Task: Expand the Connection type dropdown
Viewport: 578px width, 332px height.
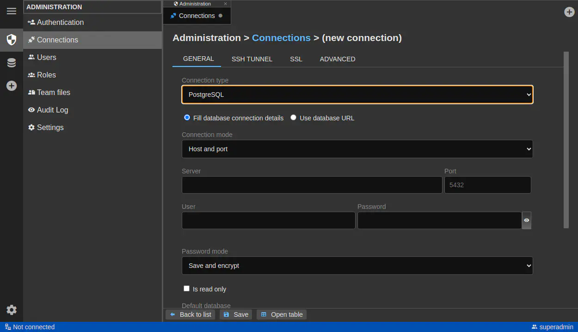Action: pos(357,95)
